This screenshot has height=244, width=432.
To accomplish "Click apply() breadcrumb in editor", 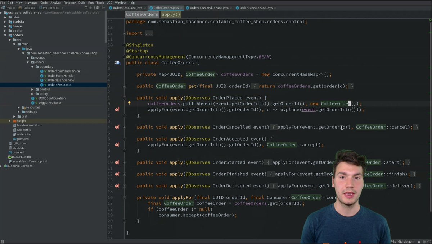I will (171, 14).
